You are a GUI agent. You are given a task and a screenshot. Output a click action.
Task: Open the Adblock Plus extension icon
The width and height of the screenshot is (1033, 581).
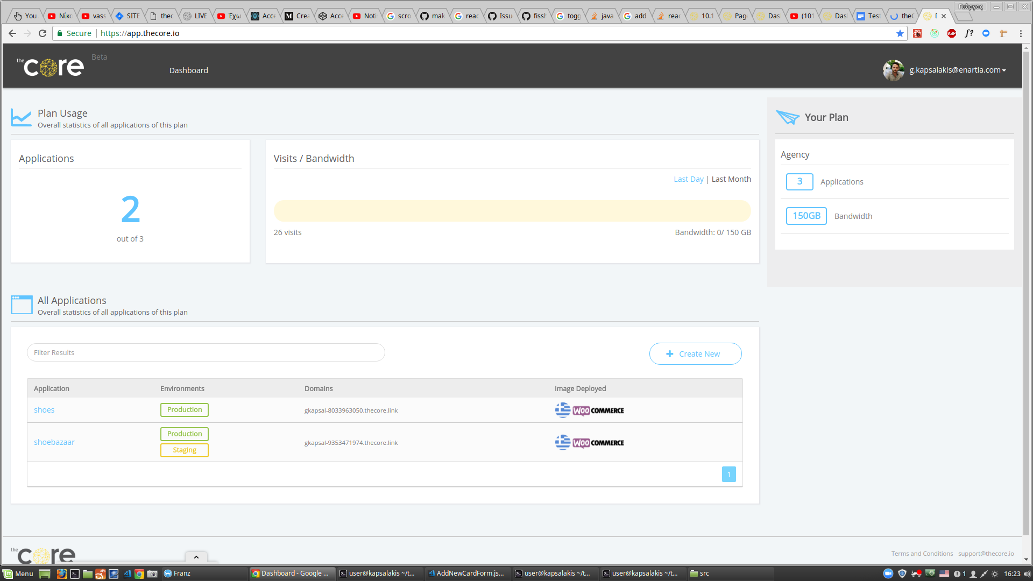pyautogui.click(x=951, y=33)
